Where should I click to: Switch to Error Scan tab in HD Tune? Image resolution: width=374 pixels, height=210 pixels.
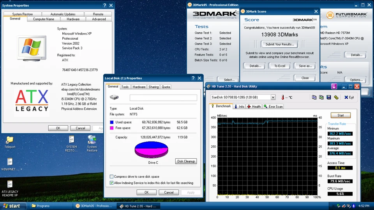click(273, 107)
